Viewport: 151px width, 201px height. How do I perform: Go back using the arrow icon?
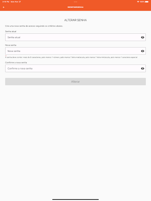pyautogui.click(x=4, y=7)
